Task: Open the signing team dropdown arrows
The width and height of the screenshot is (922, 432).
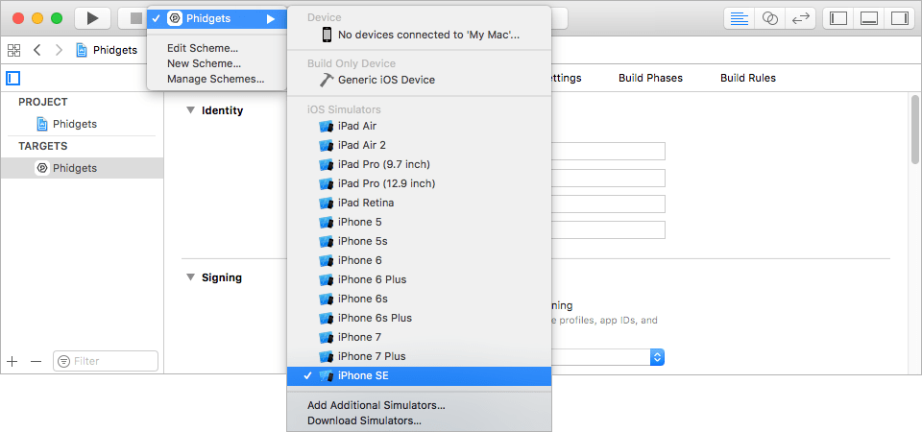Action: pos(657,356)
